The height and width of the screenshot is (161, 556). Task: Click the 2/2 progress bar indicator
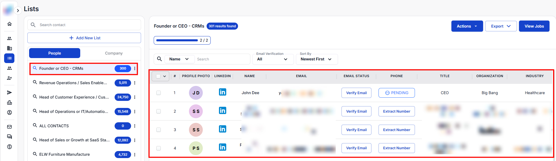coord(182,40)
